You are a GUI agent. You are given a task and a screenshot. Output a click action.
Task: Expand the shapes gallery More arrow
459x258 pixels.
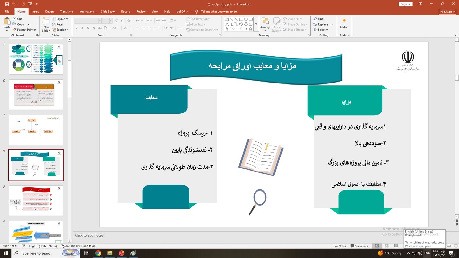(256, 24)
